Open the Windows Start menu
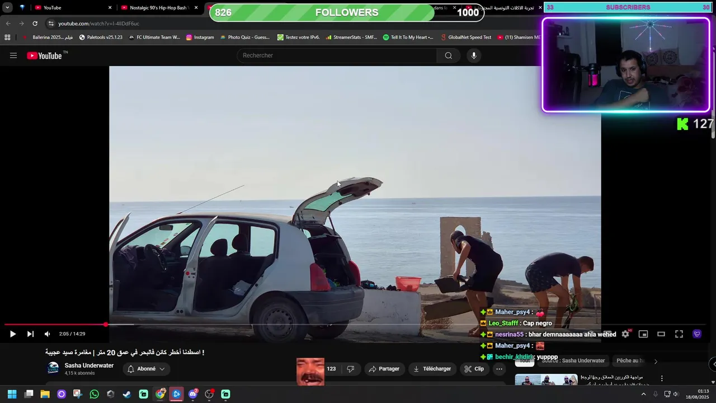The height and width of the screenshot is (403, 716). coord(12,394)
